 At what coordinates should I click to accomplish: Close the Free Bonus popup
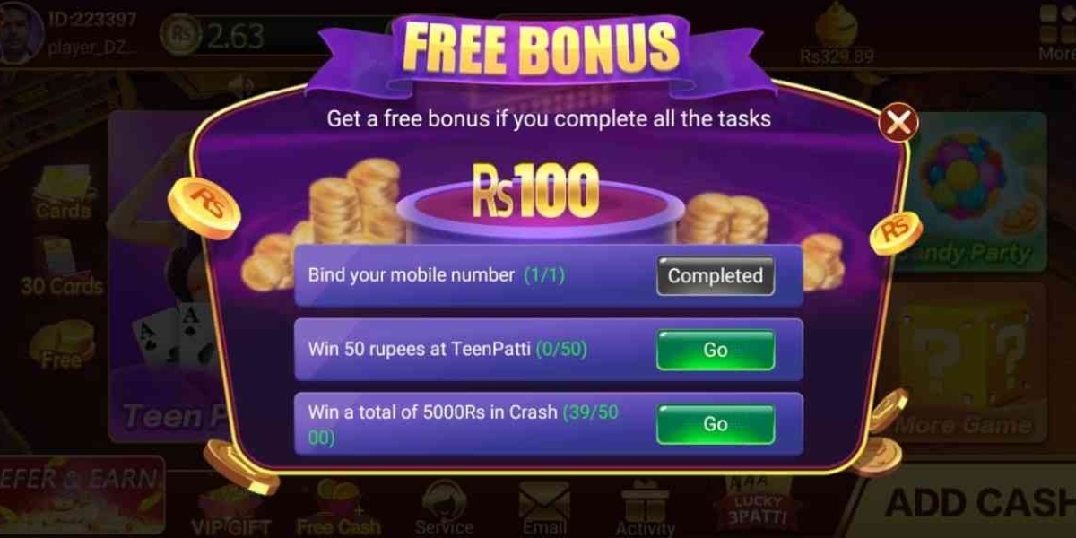(898, 122)
